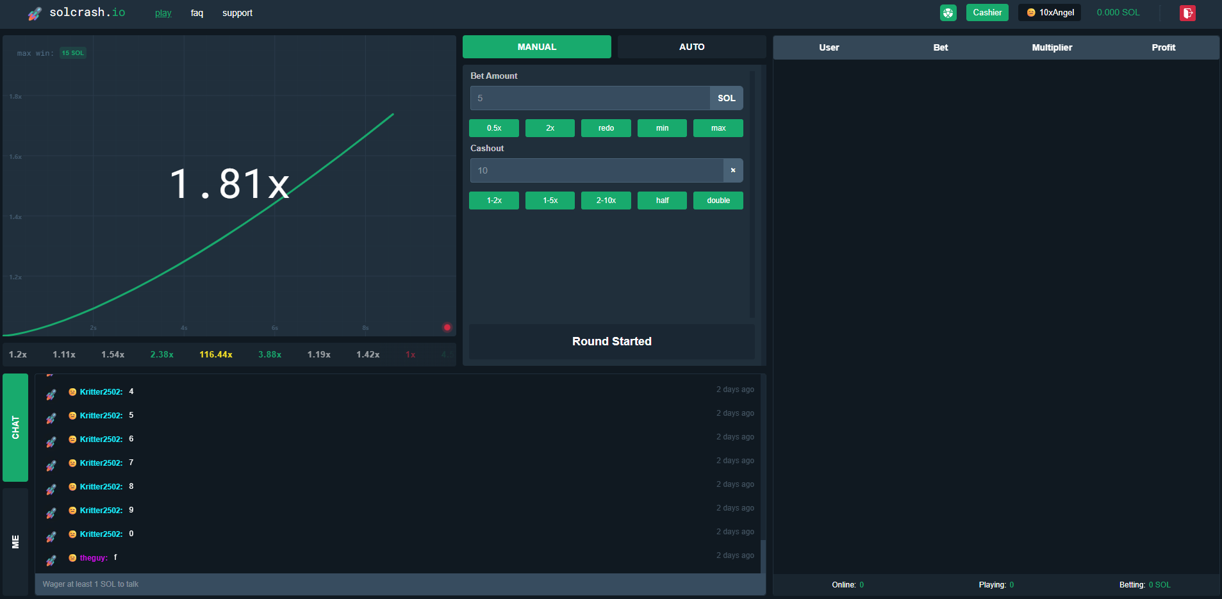Screen dimensions: 1222x599
Task: Open the ME side tab
Action: (x=15, y=541)
